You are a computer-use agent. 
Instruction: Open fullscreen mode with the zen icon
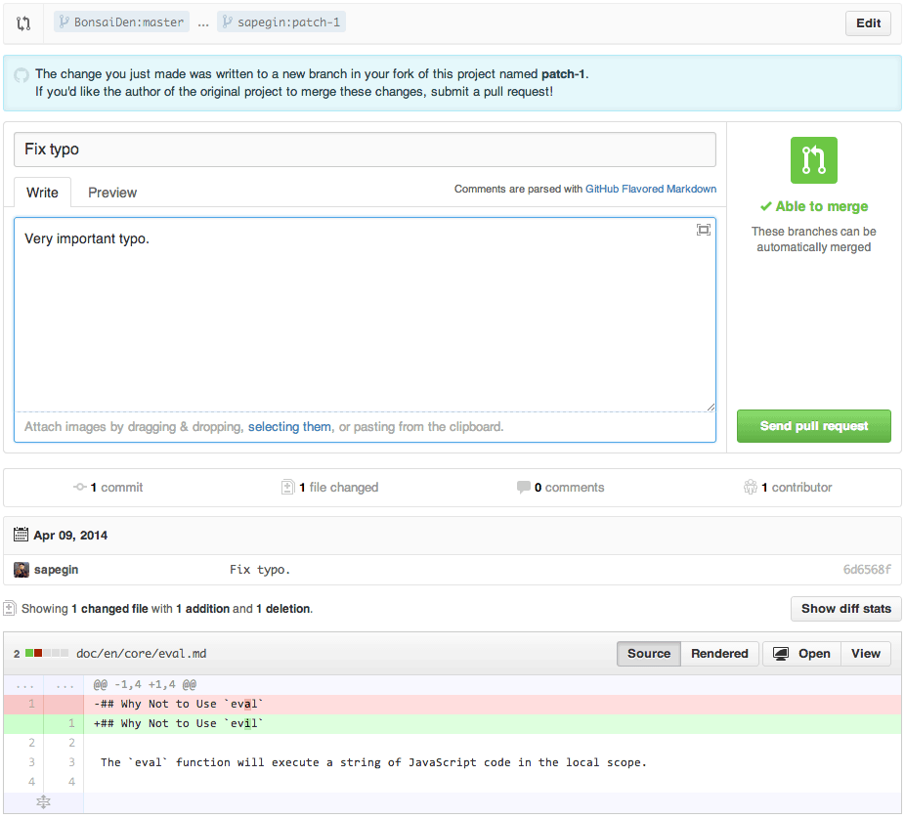[x=703, y=230]
